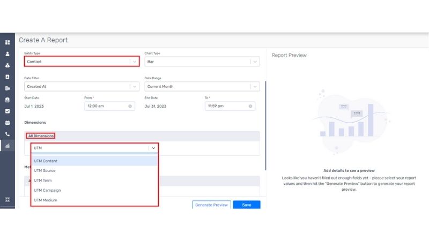Click the Date Range chevron arrow

coord(255,87)
